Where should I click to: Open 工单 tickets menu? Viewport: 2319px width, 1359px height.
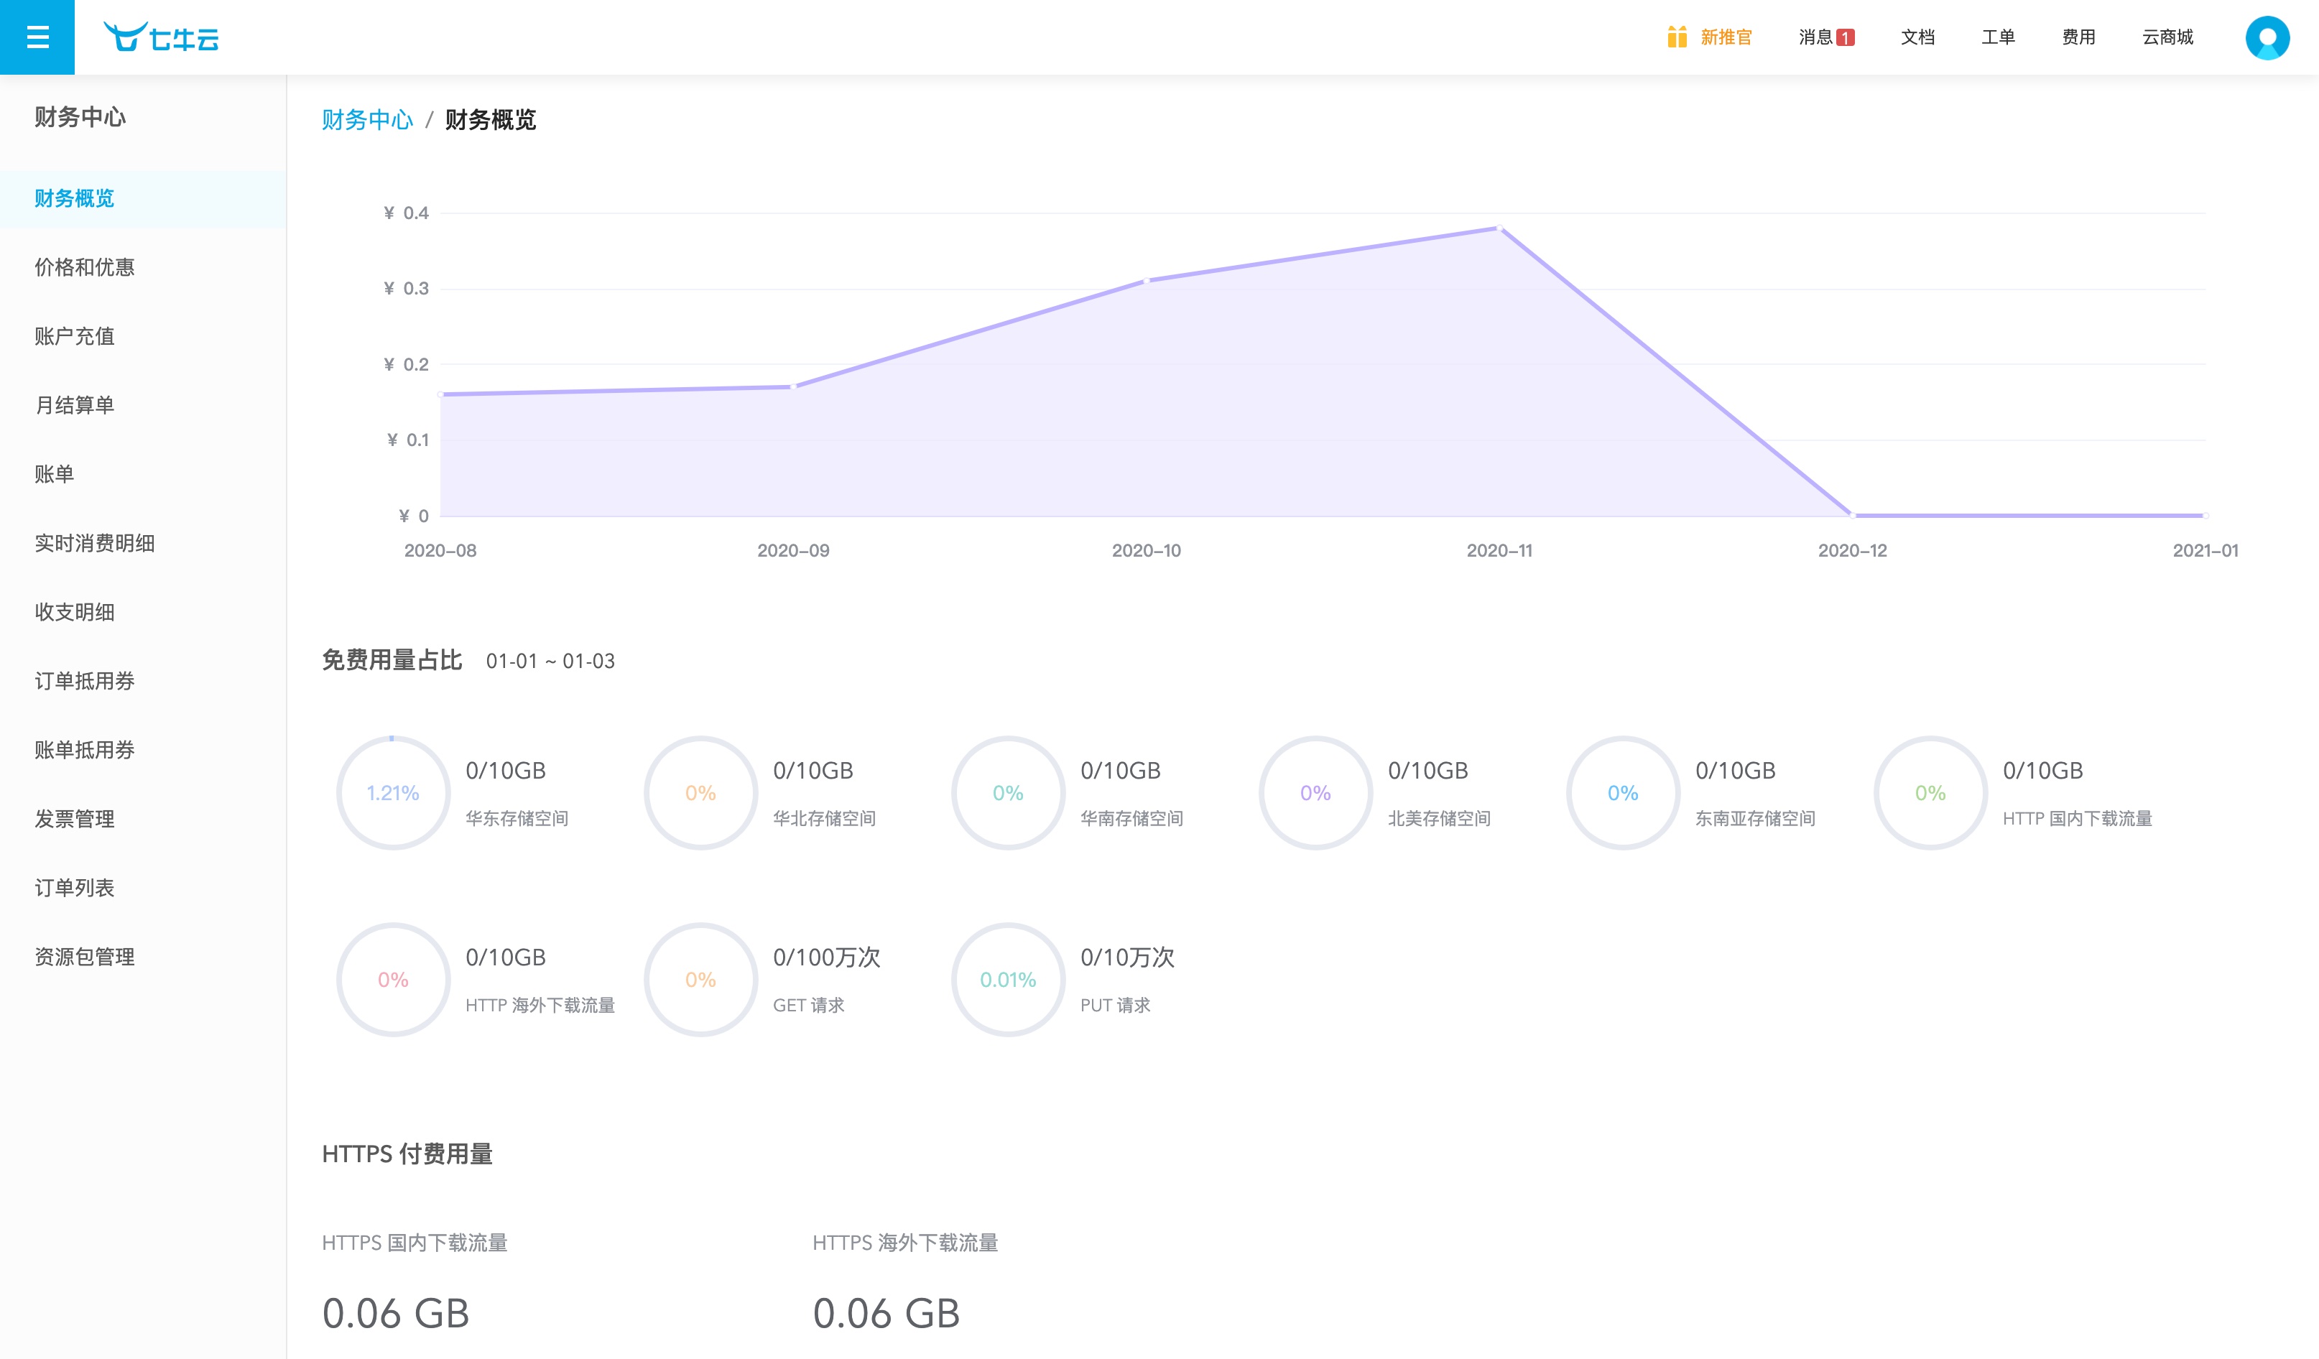tap(1998, 38)
